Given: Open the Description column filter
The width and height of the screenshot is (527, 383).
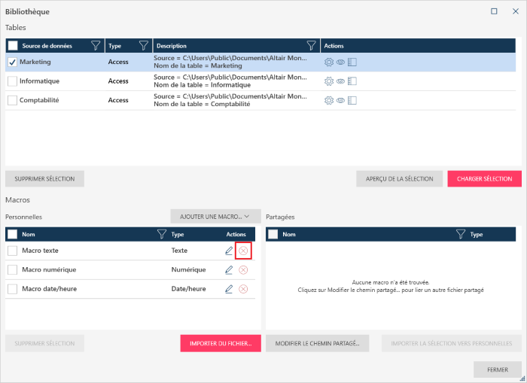Looking at the screenshot, I should pos(311,46).
